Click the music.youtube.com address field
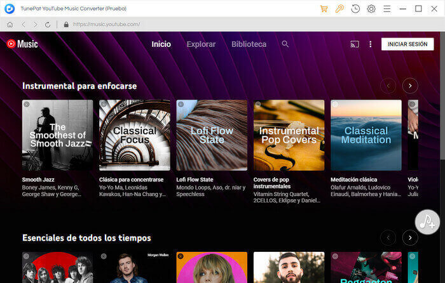The width and height of the screenshot is (445, 283). (x=107, y=24)
